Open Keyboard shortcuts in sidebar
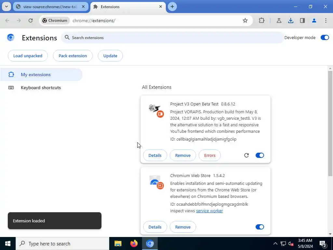Screen dimensions: 333x250 pyautogui.click(x=41, y=88)
